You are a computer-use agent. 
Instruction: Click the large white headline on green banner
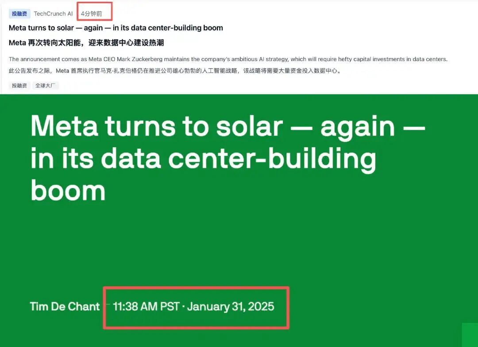click(x=221, y=157)
